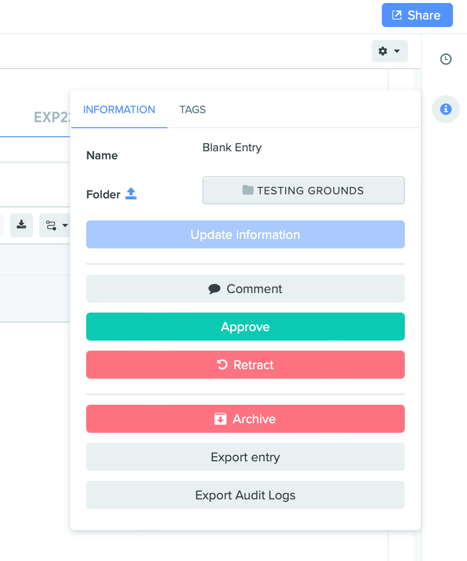Approve the entry

[x=245, y=327]
